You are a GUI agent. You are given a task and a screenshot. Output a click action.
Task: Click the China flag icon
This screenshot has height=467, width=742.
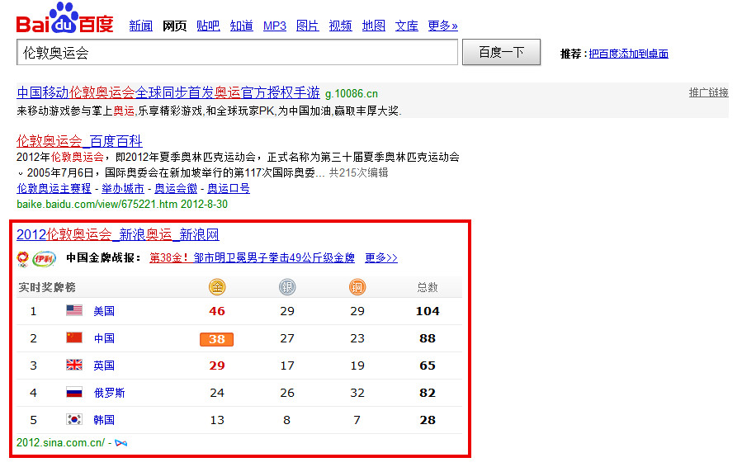(74, 337)
